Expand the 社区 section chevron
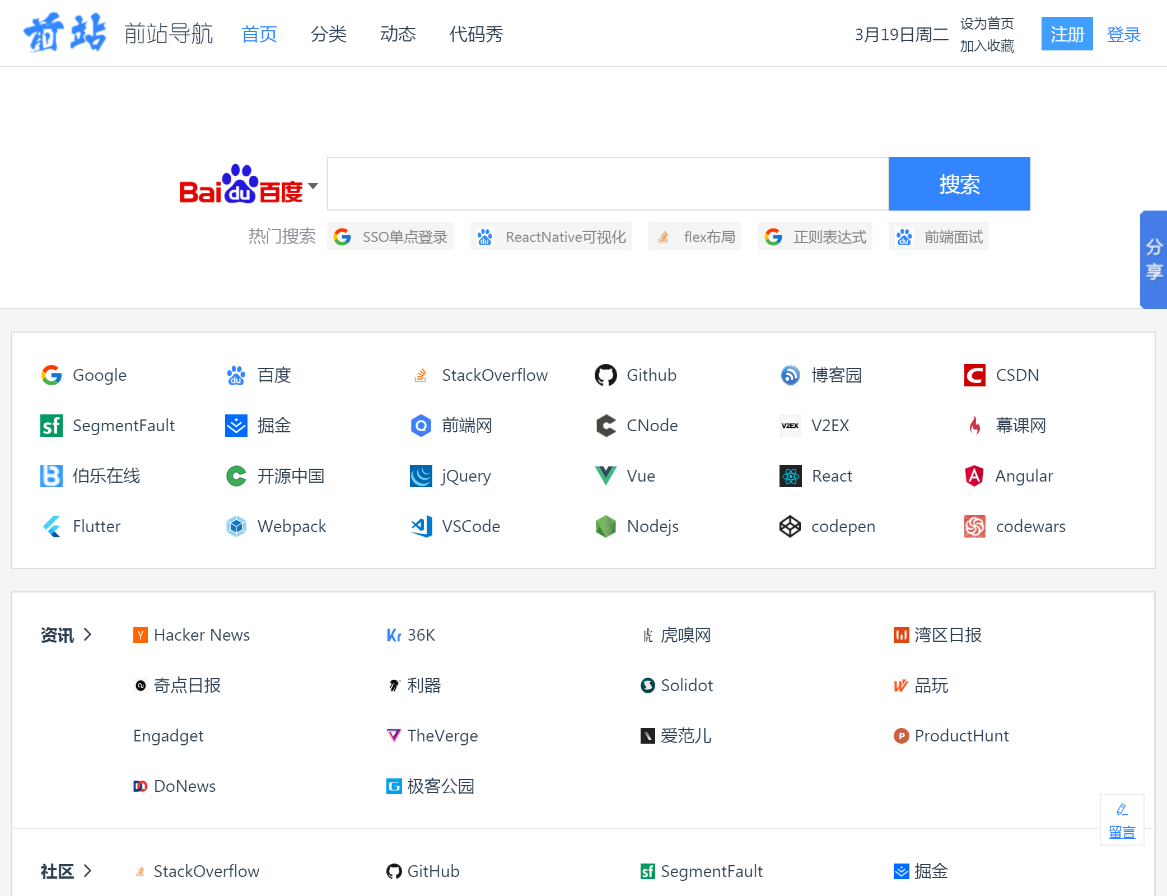This screenshot has width=1167, height=896. point(87,871)
